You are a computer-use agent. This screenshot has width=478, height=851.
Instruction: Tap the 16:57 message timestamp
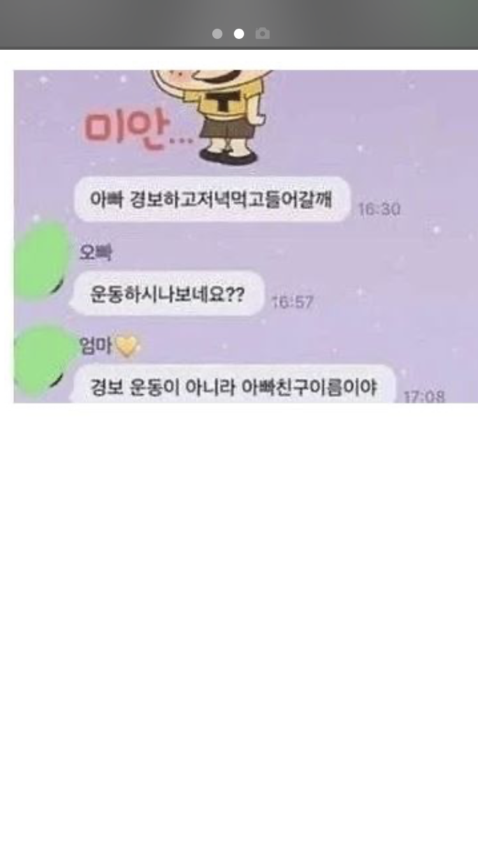pyautogui.click(x=293, y=302)
